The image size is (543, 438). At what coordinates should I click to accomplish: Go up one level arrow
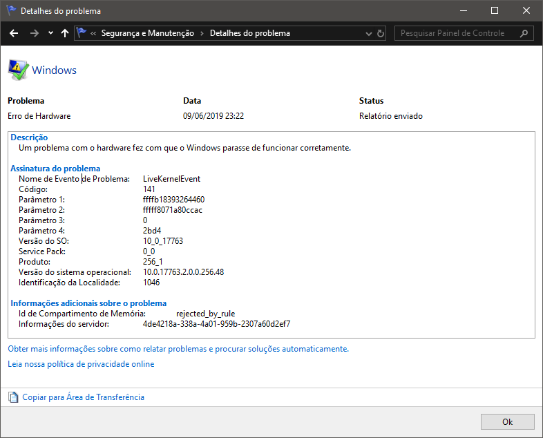[x=65, y=33]
